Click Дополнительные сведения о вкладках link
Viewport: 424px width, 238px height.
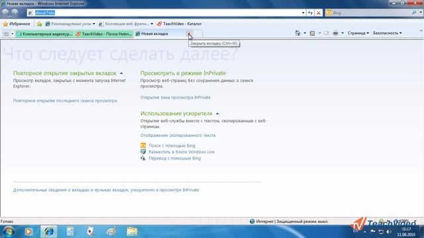point(106,190)
